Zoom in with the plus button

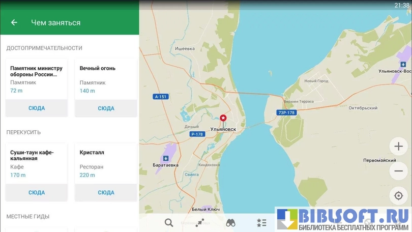[398, 147]
